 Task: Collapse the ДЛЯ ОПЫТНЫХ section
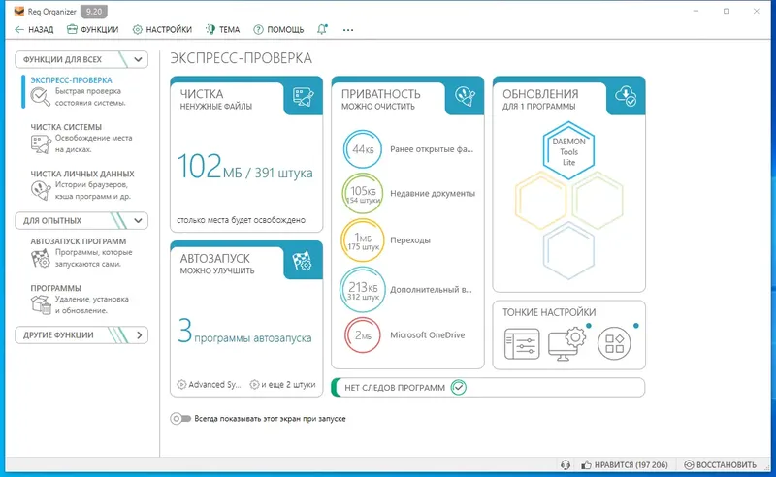138,221
